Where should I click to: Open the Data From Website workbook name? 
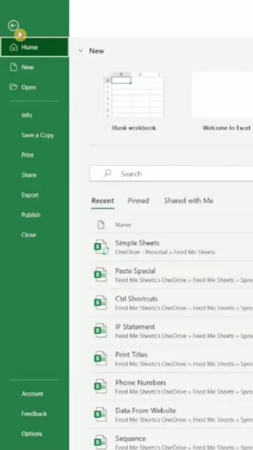[145, 410]
